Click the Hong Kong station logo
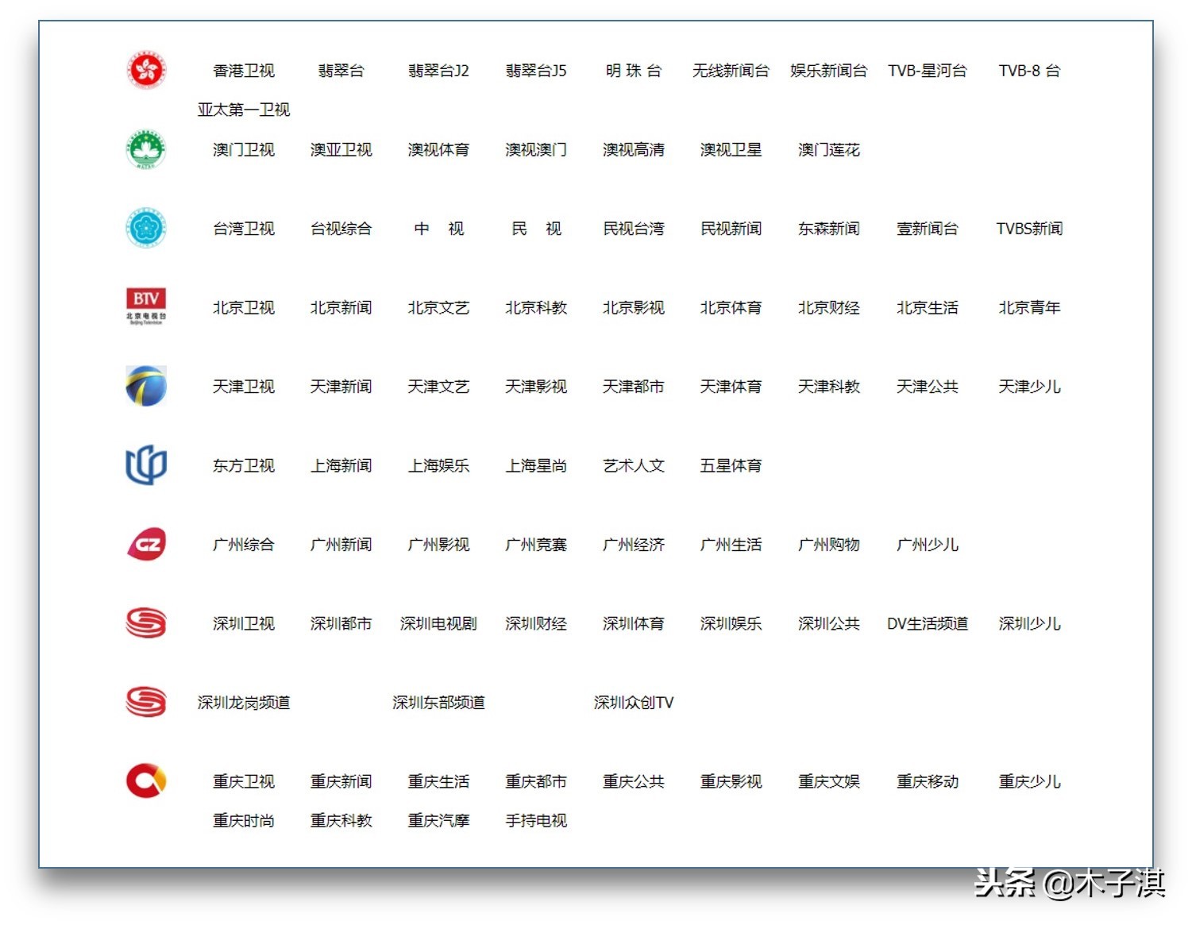This screenshot has height=925, width=1192. [x=145, y=70]
